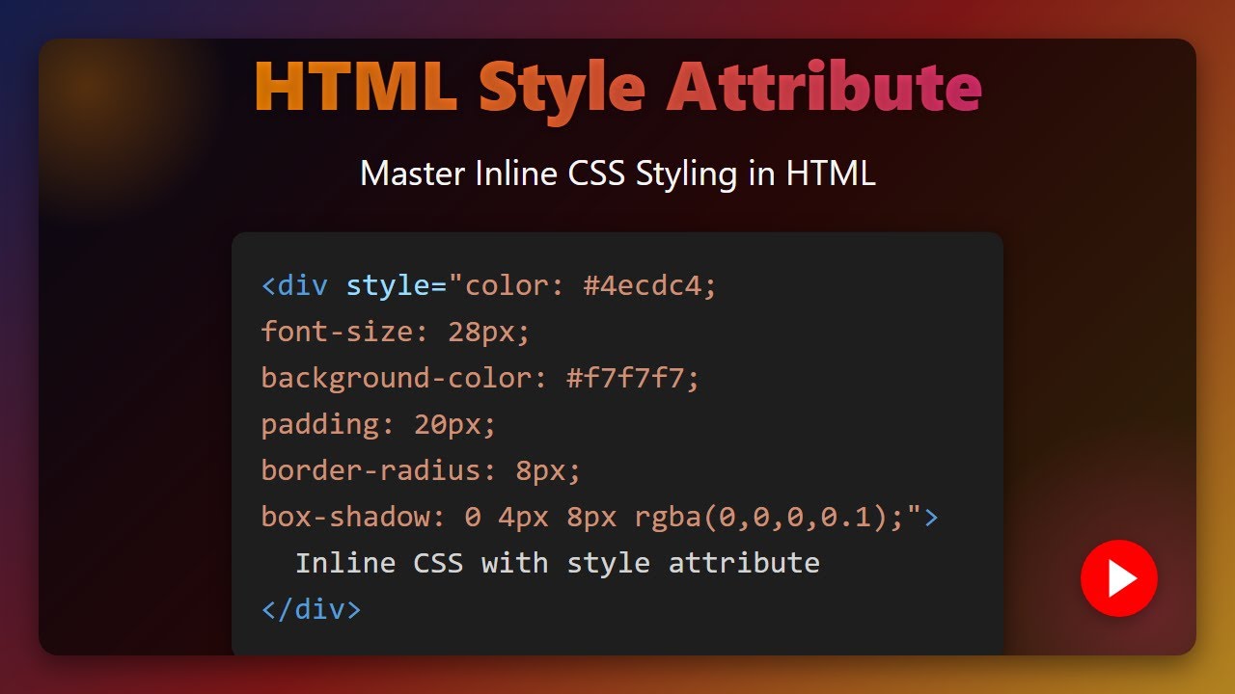1235x694 pixels.
Task: Click the "HTML Style Attribute" heading
Action: tap(617, 87)
